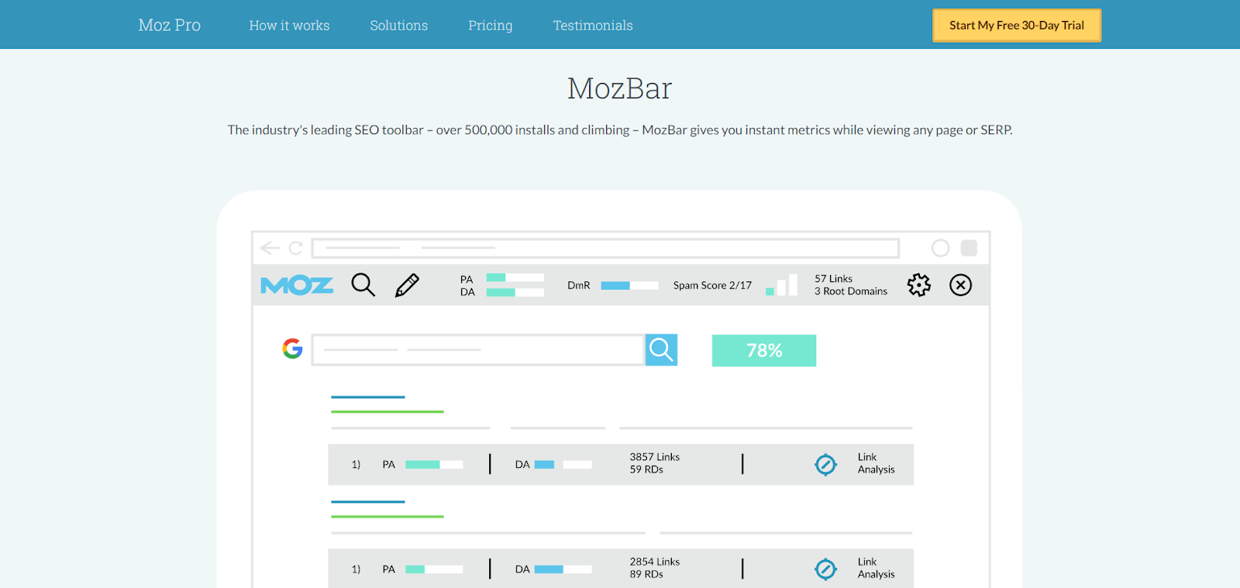Click the mock browser address bar
This screenshot has width=1240, height=588.
point(605,248)
